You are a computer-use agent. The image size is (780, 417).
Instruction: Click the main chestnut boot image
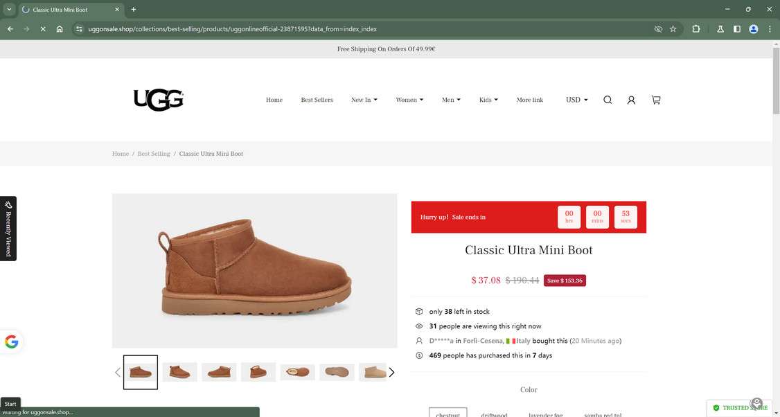click(x=255, y=271)
